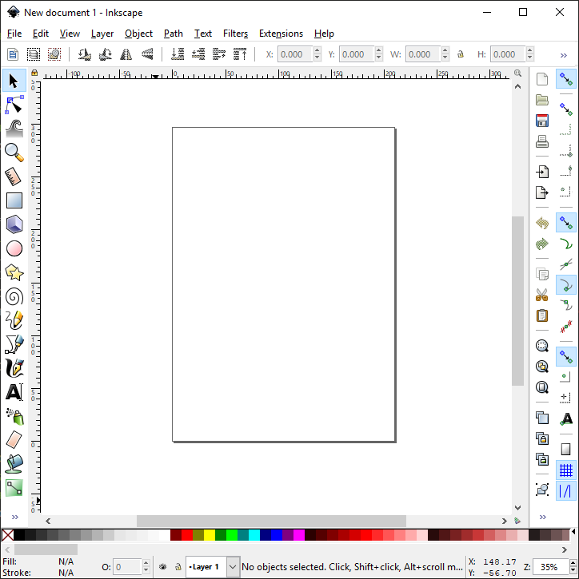Expand hidden toolbox overflow chevron
The image size is (579, 579).
click(x=15, y=517)
